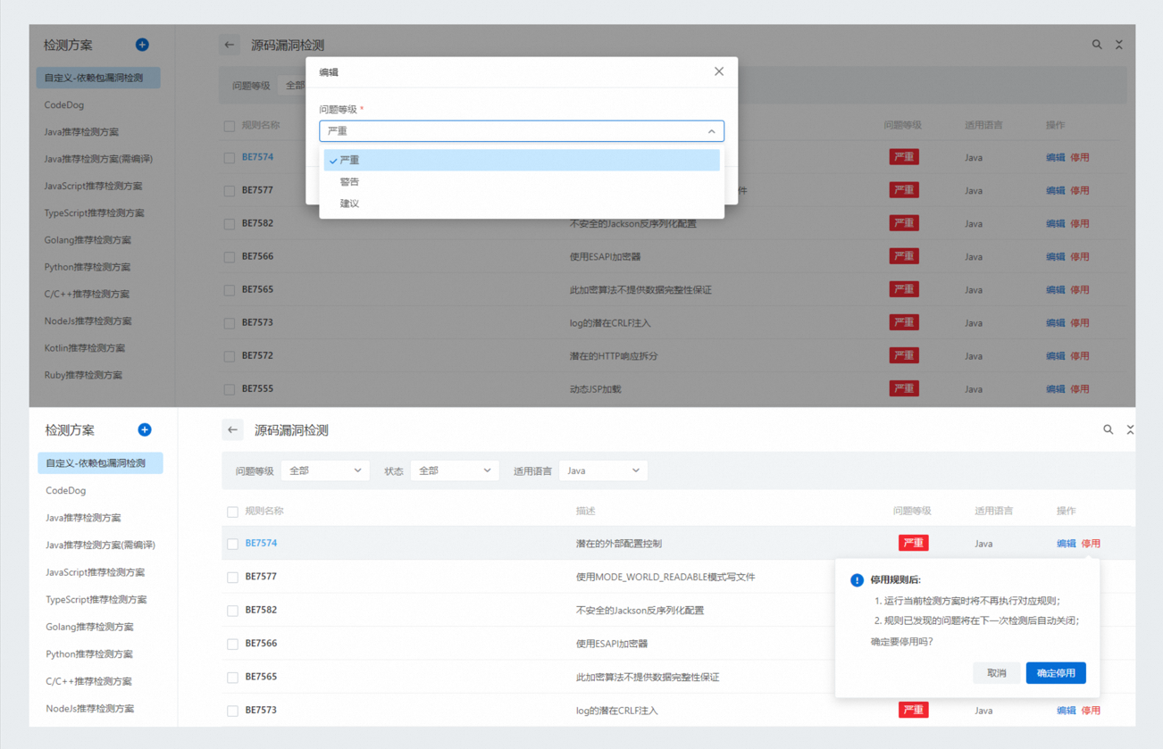Select C/C++推荐检测方案 in the dimmed sidebar
Screen dimensions: 1163x749
point(87,294)
